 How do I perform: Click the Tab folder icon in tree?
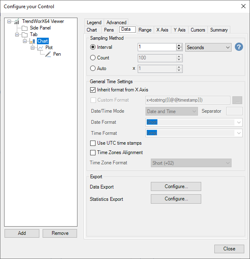coord(25,34)
